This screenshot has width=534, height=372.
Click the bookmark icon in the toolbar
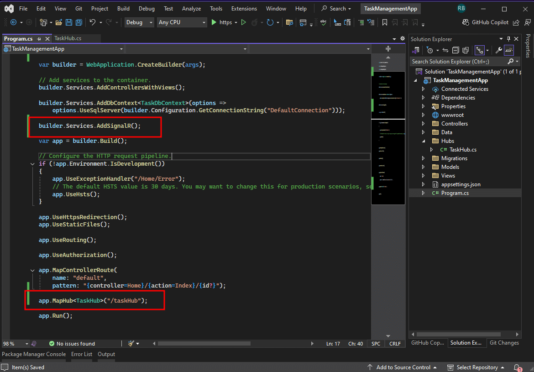pyautogui.click(x=384, y=22)
